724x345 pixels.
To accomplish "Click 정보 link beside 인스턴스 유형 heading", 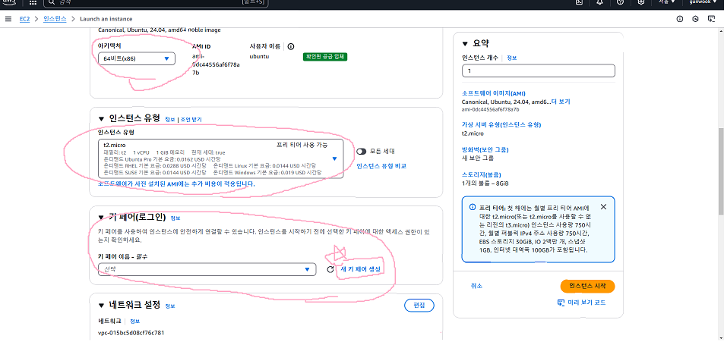I will (x=170, y=119).
